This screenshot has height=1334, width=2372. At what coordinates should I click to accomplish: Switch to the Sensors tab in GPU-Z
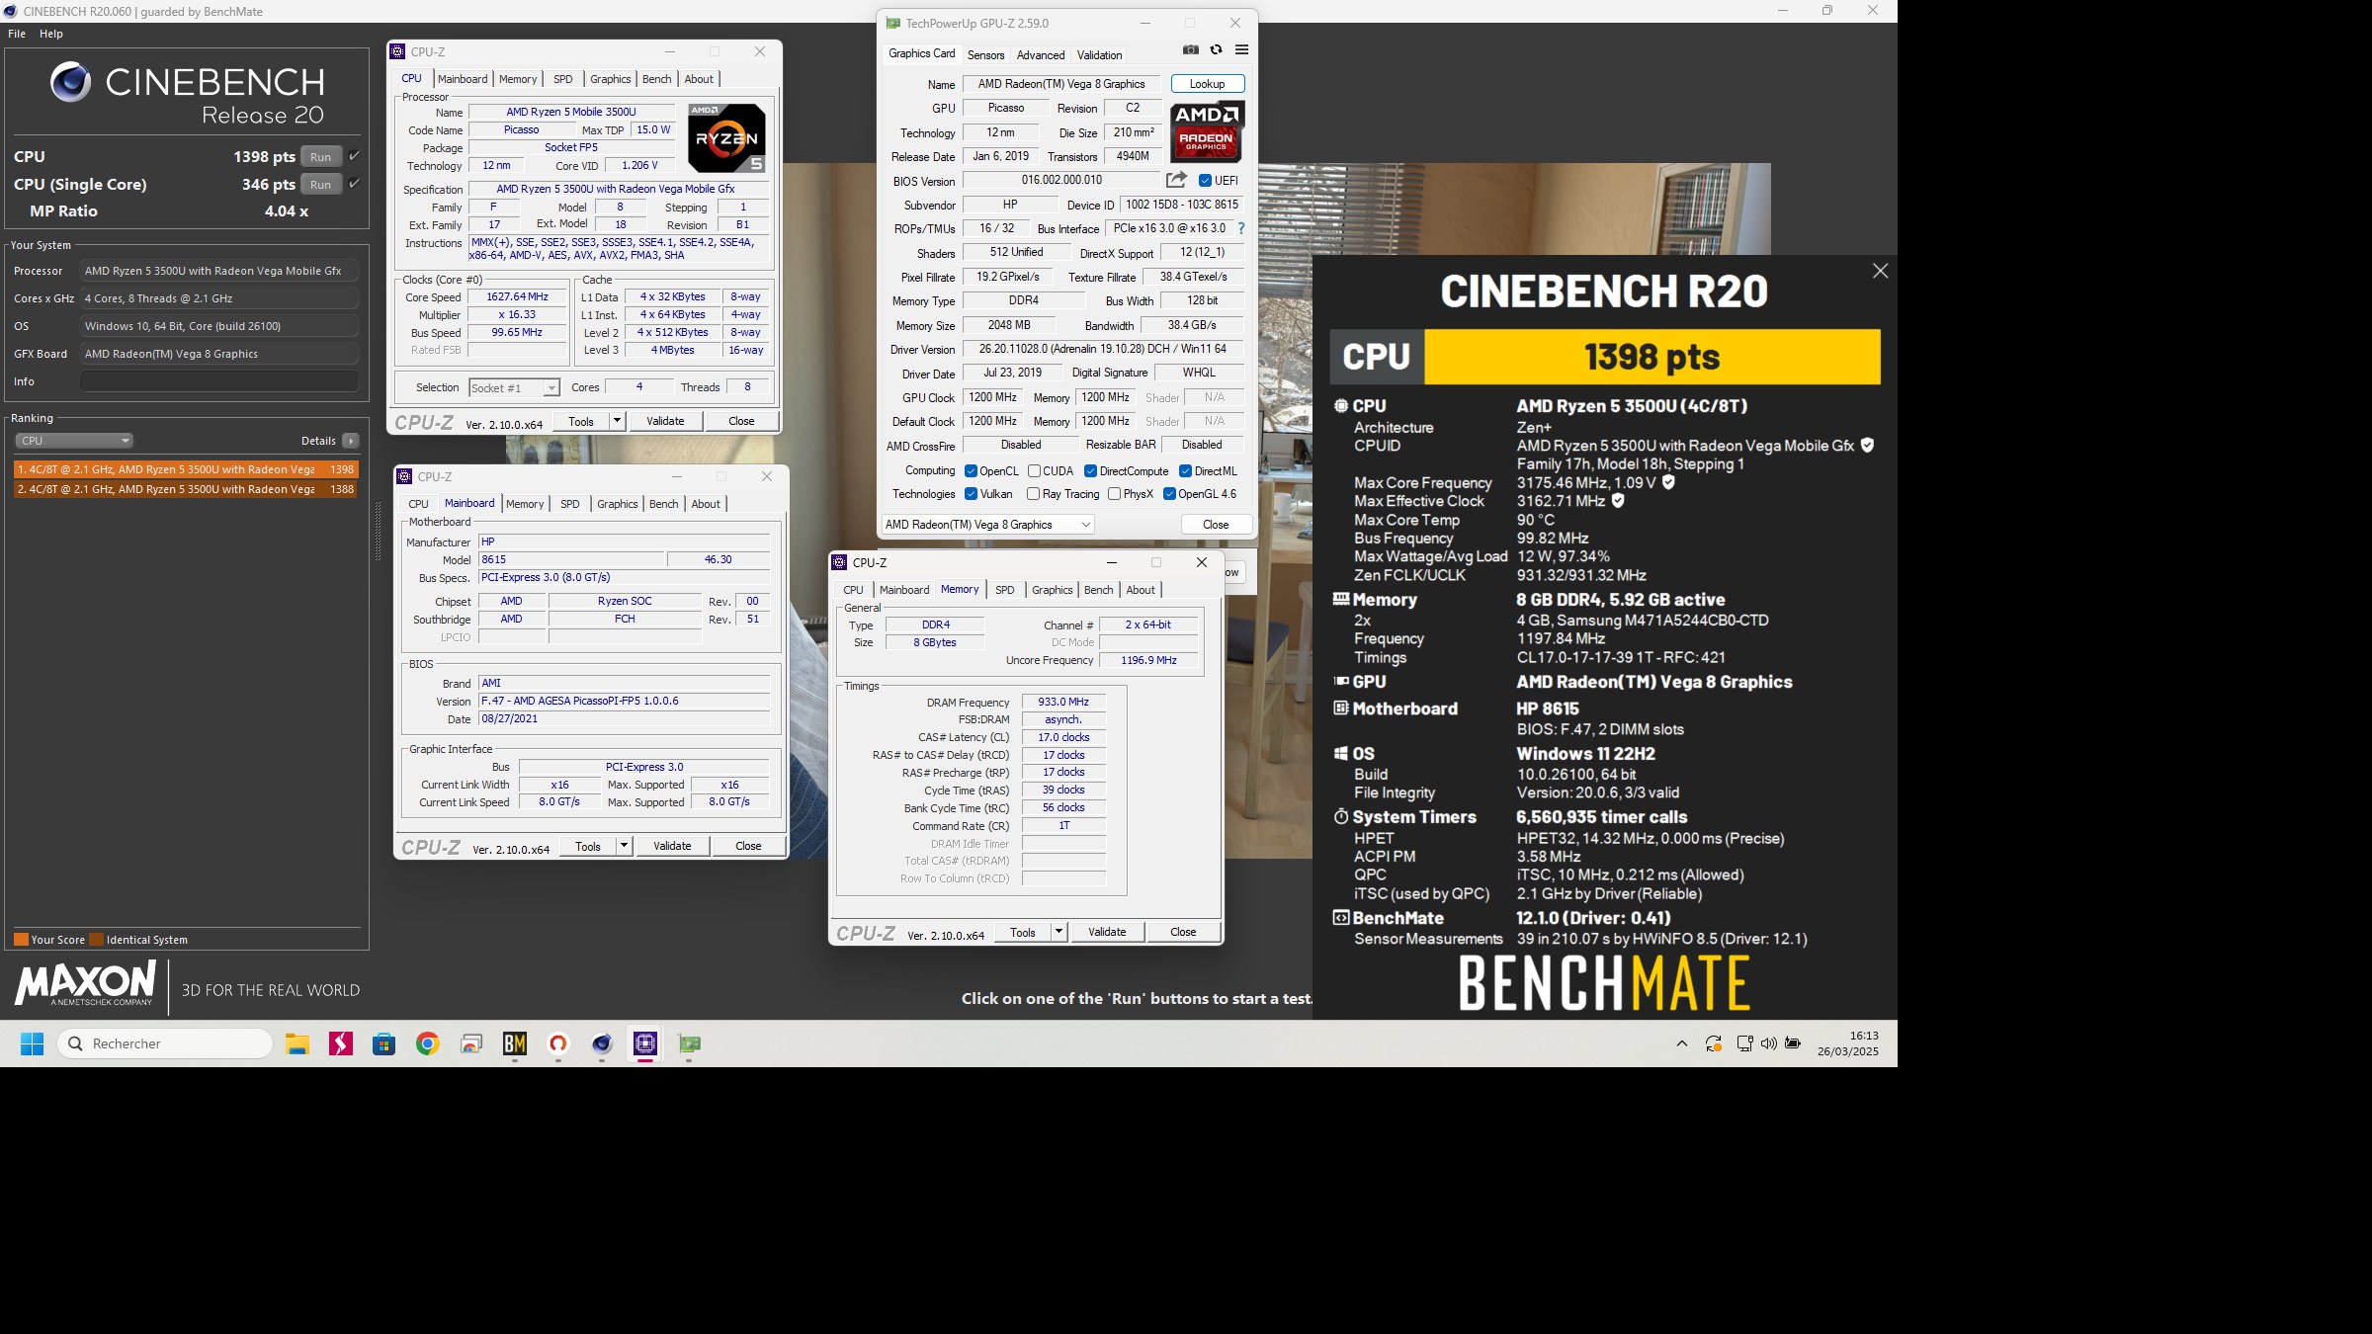[x=985, y=55]
